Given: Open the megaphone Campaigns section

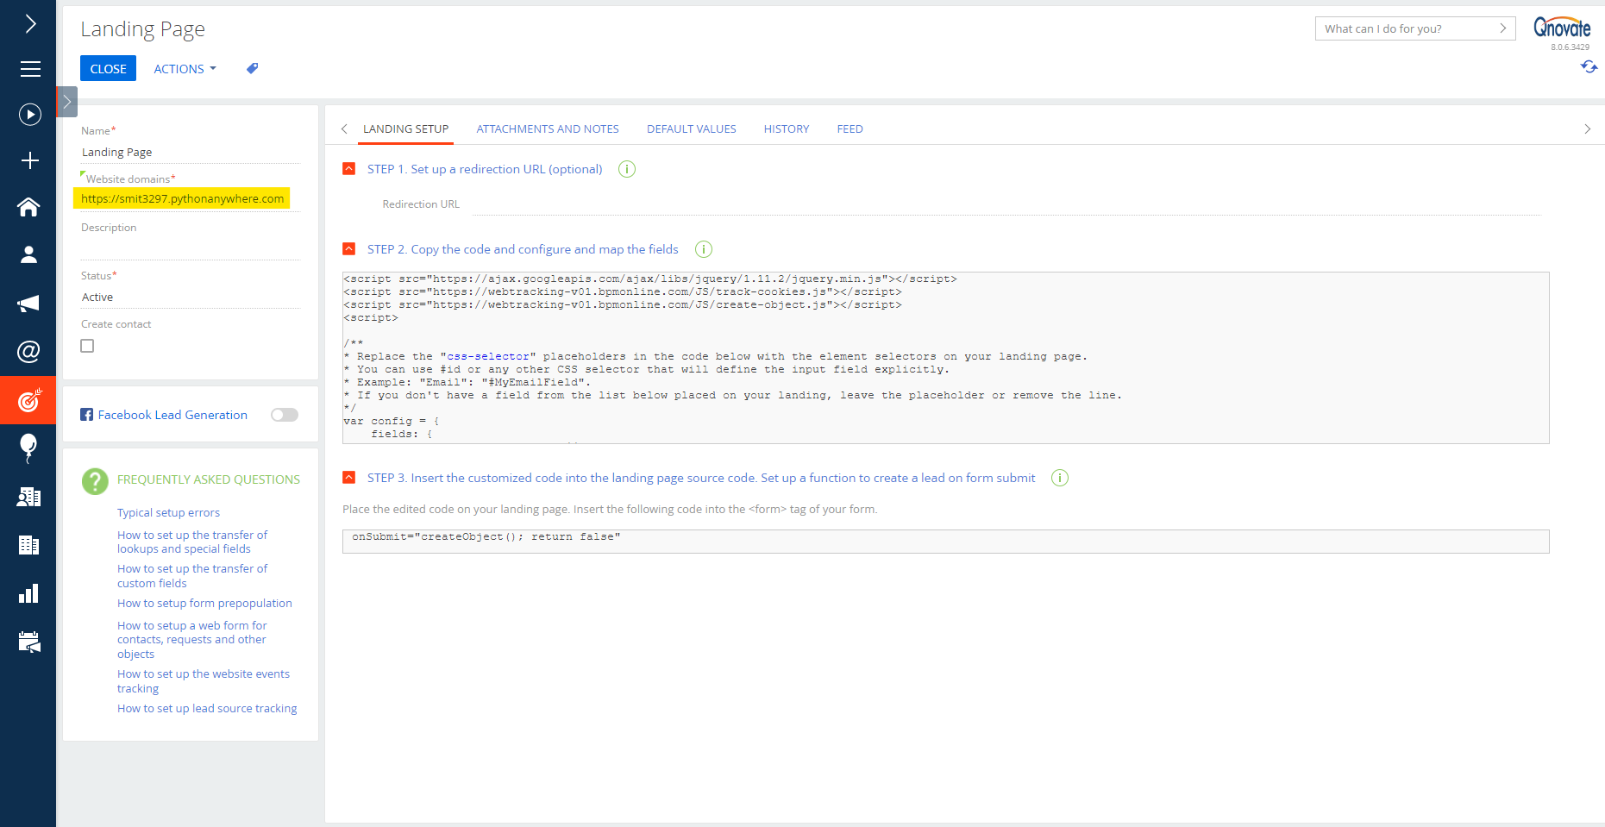Looking at the screenshot, I should (x=28, y=304).
